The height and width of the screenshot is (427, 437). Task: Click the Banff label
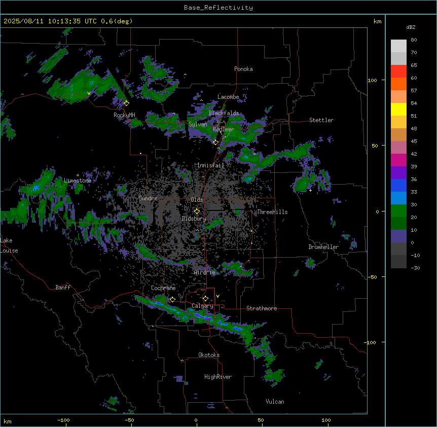[x=63, y=288]
